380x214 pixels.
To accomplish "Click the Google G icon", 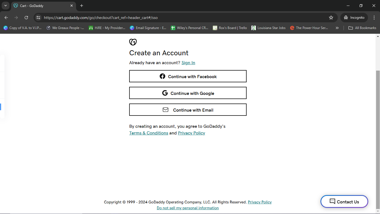I will coord(165,93).
